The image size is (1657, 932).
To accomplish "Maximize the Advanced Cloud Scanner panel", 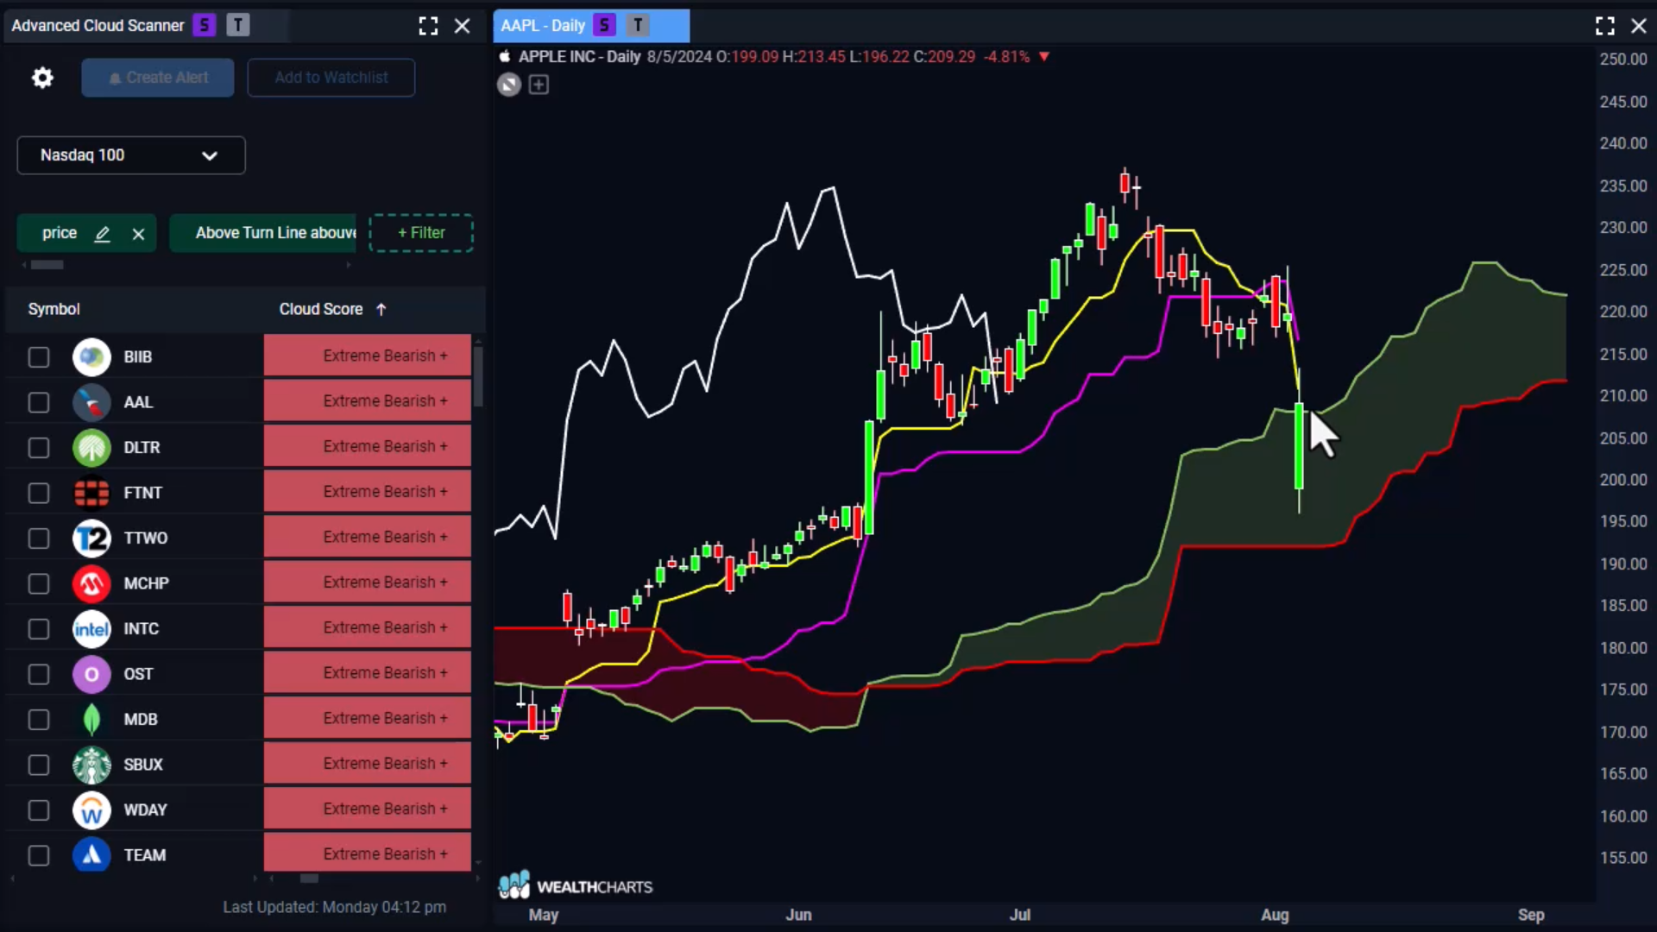I will click(x=428, y=26).
